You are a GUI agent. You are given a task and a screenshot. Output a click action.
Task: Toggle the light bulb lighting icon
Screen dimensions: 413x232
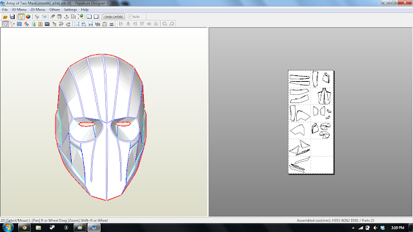pos(21,17)
